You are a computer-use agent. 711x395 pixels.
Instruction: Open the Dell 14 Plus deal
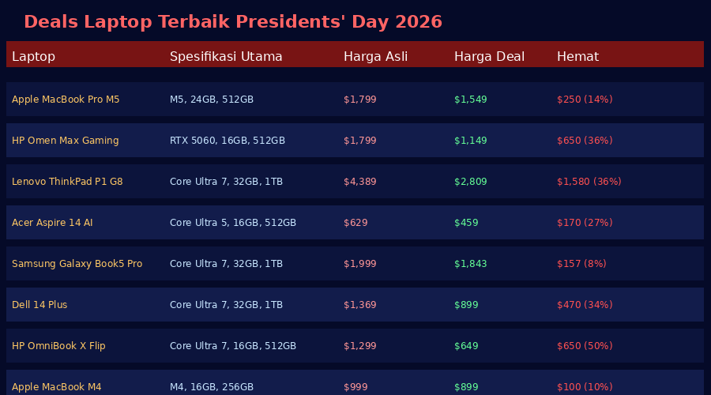click(39, 305)
